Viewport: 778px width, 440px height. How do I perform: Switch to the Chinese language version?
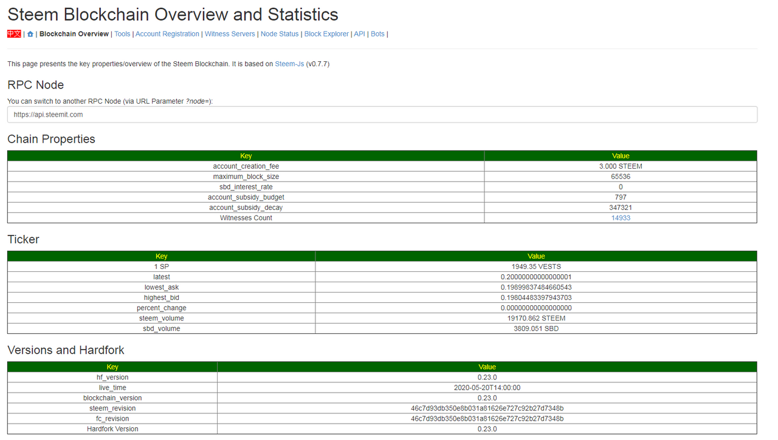(14, 34)
